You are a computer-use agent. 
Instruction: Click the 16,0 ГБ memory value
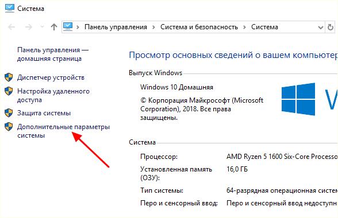click(x=237, y=169)
